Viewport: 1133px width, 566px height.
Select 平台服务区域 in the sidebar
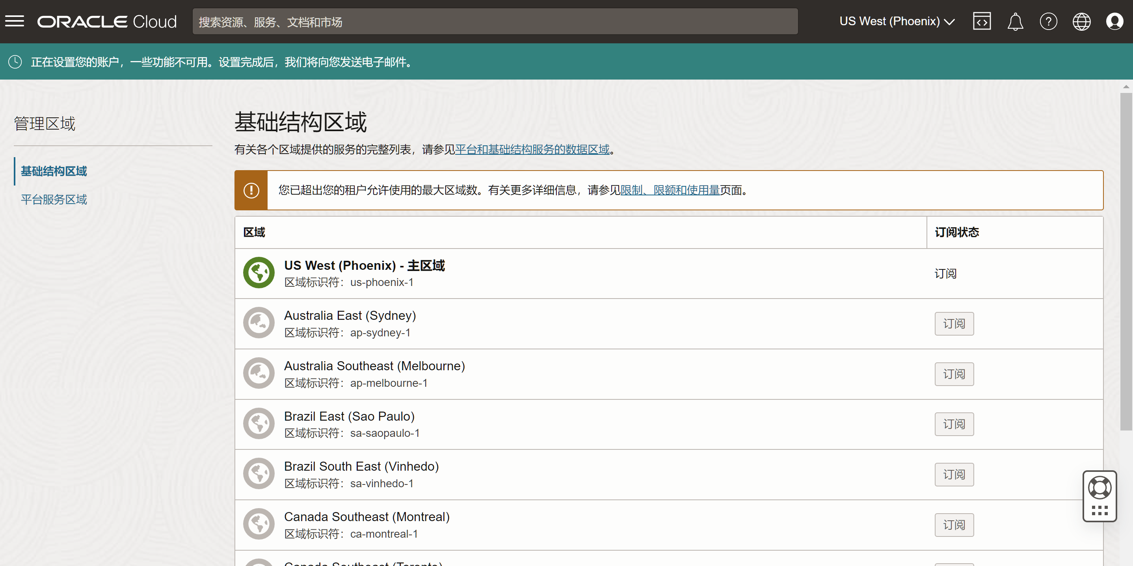[54, 200]
